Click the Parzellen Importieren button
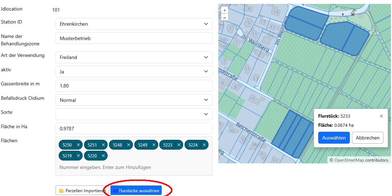This screenshot has height=196, width=392. tap(82, 191)
